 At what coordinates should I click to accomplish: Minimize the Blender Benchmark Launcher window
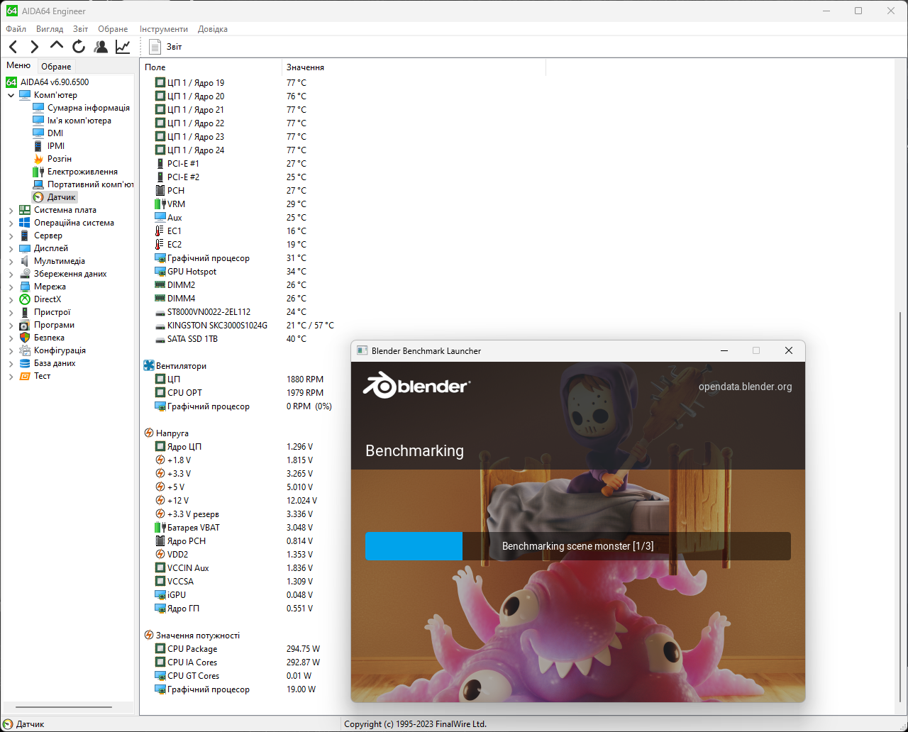tap(724, 350)
